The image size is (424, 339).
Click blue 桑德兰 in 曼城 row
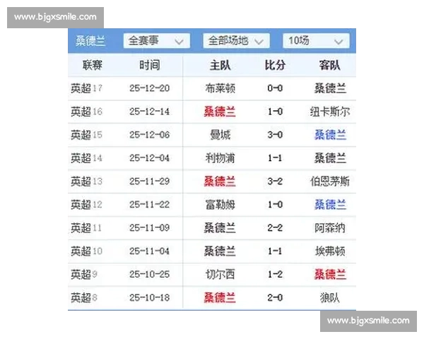coord(330,135)
